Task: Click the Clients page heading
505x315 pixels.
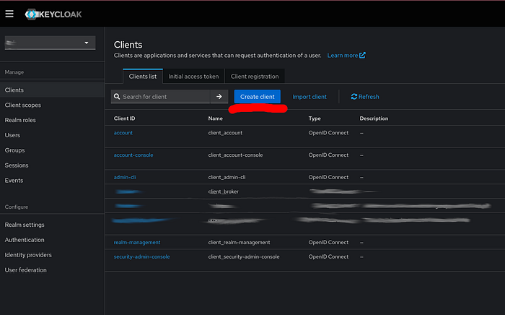Action: coord(128,45)
